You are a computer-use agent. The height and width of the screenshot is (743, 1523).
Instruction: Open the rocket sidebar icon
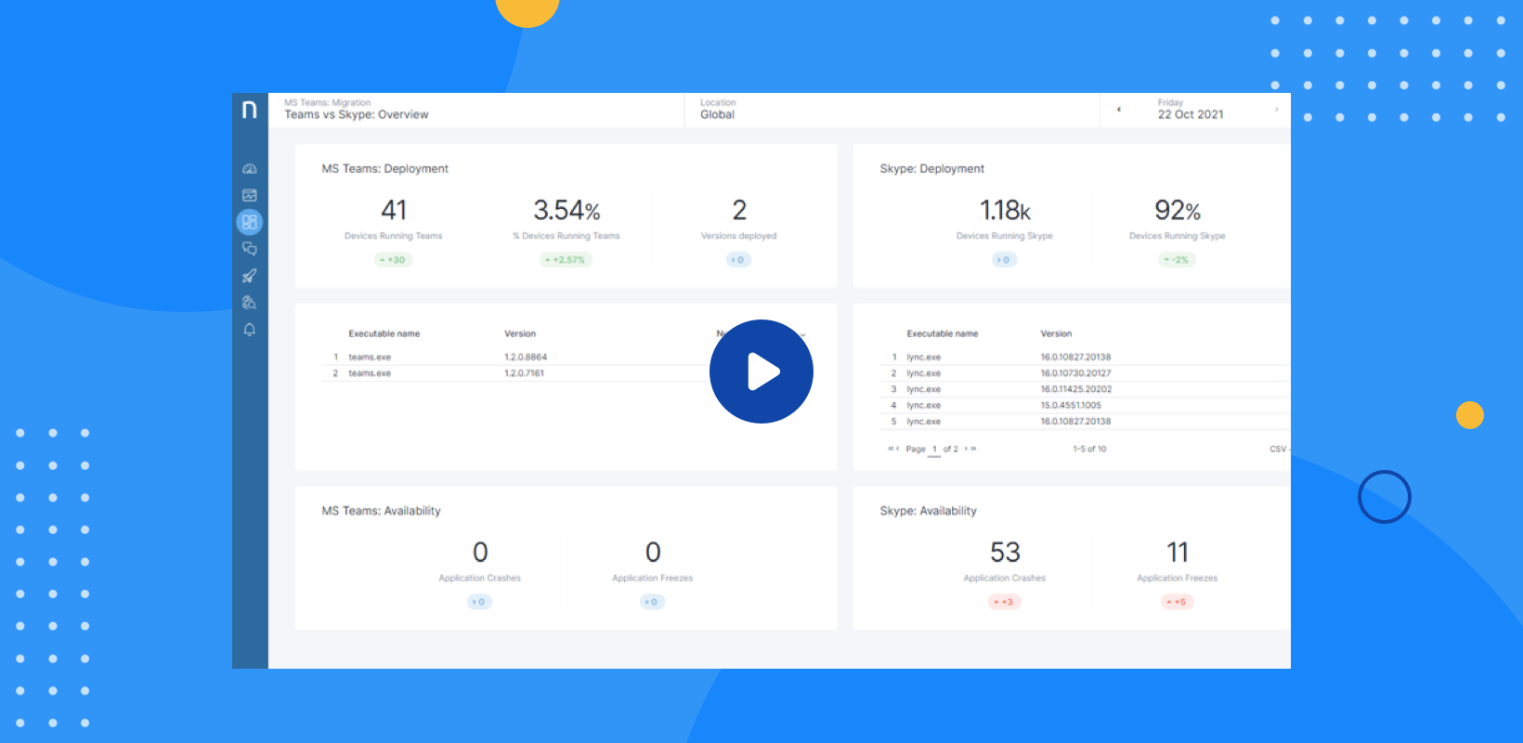249,276
